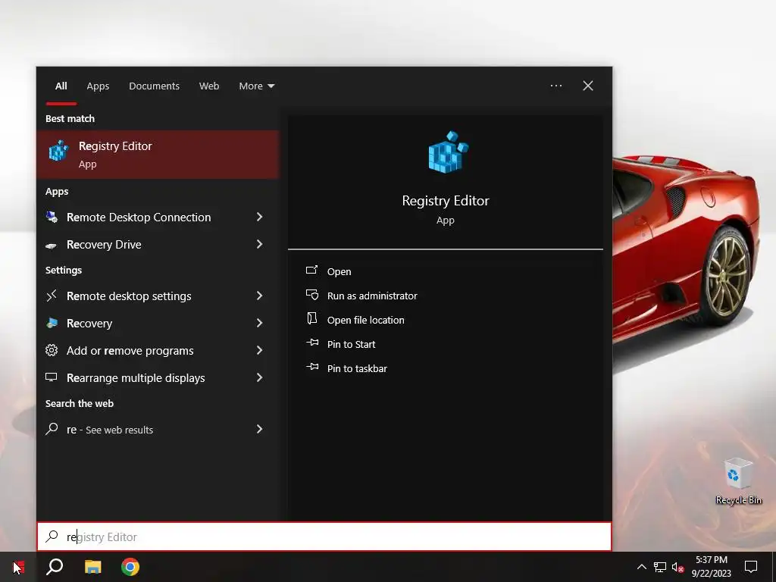Select 'Rearrange multiple displays' result text
The image size is (776, 582).
coord(136,377)
